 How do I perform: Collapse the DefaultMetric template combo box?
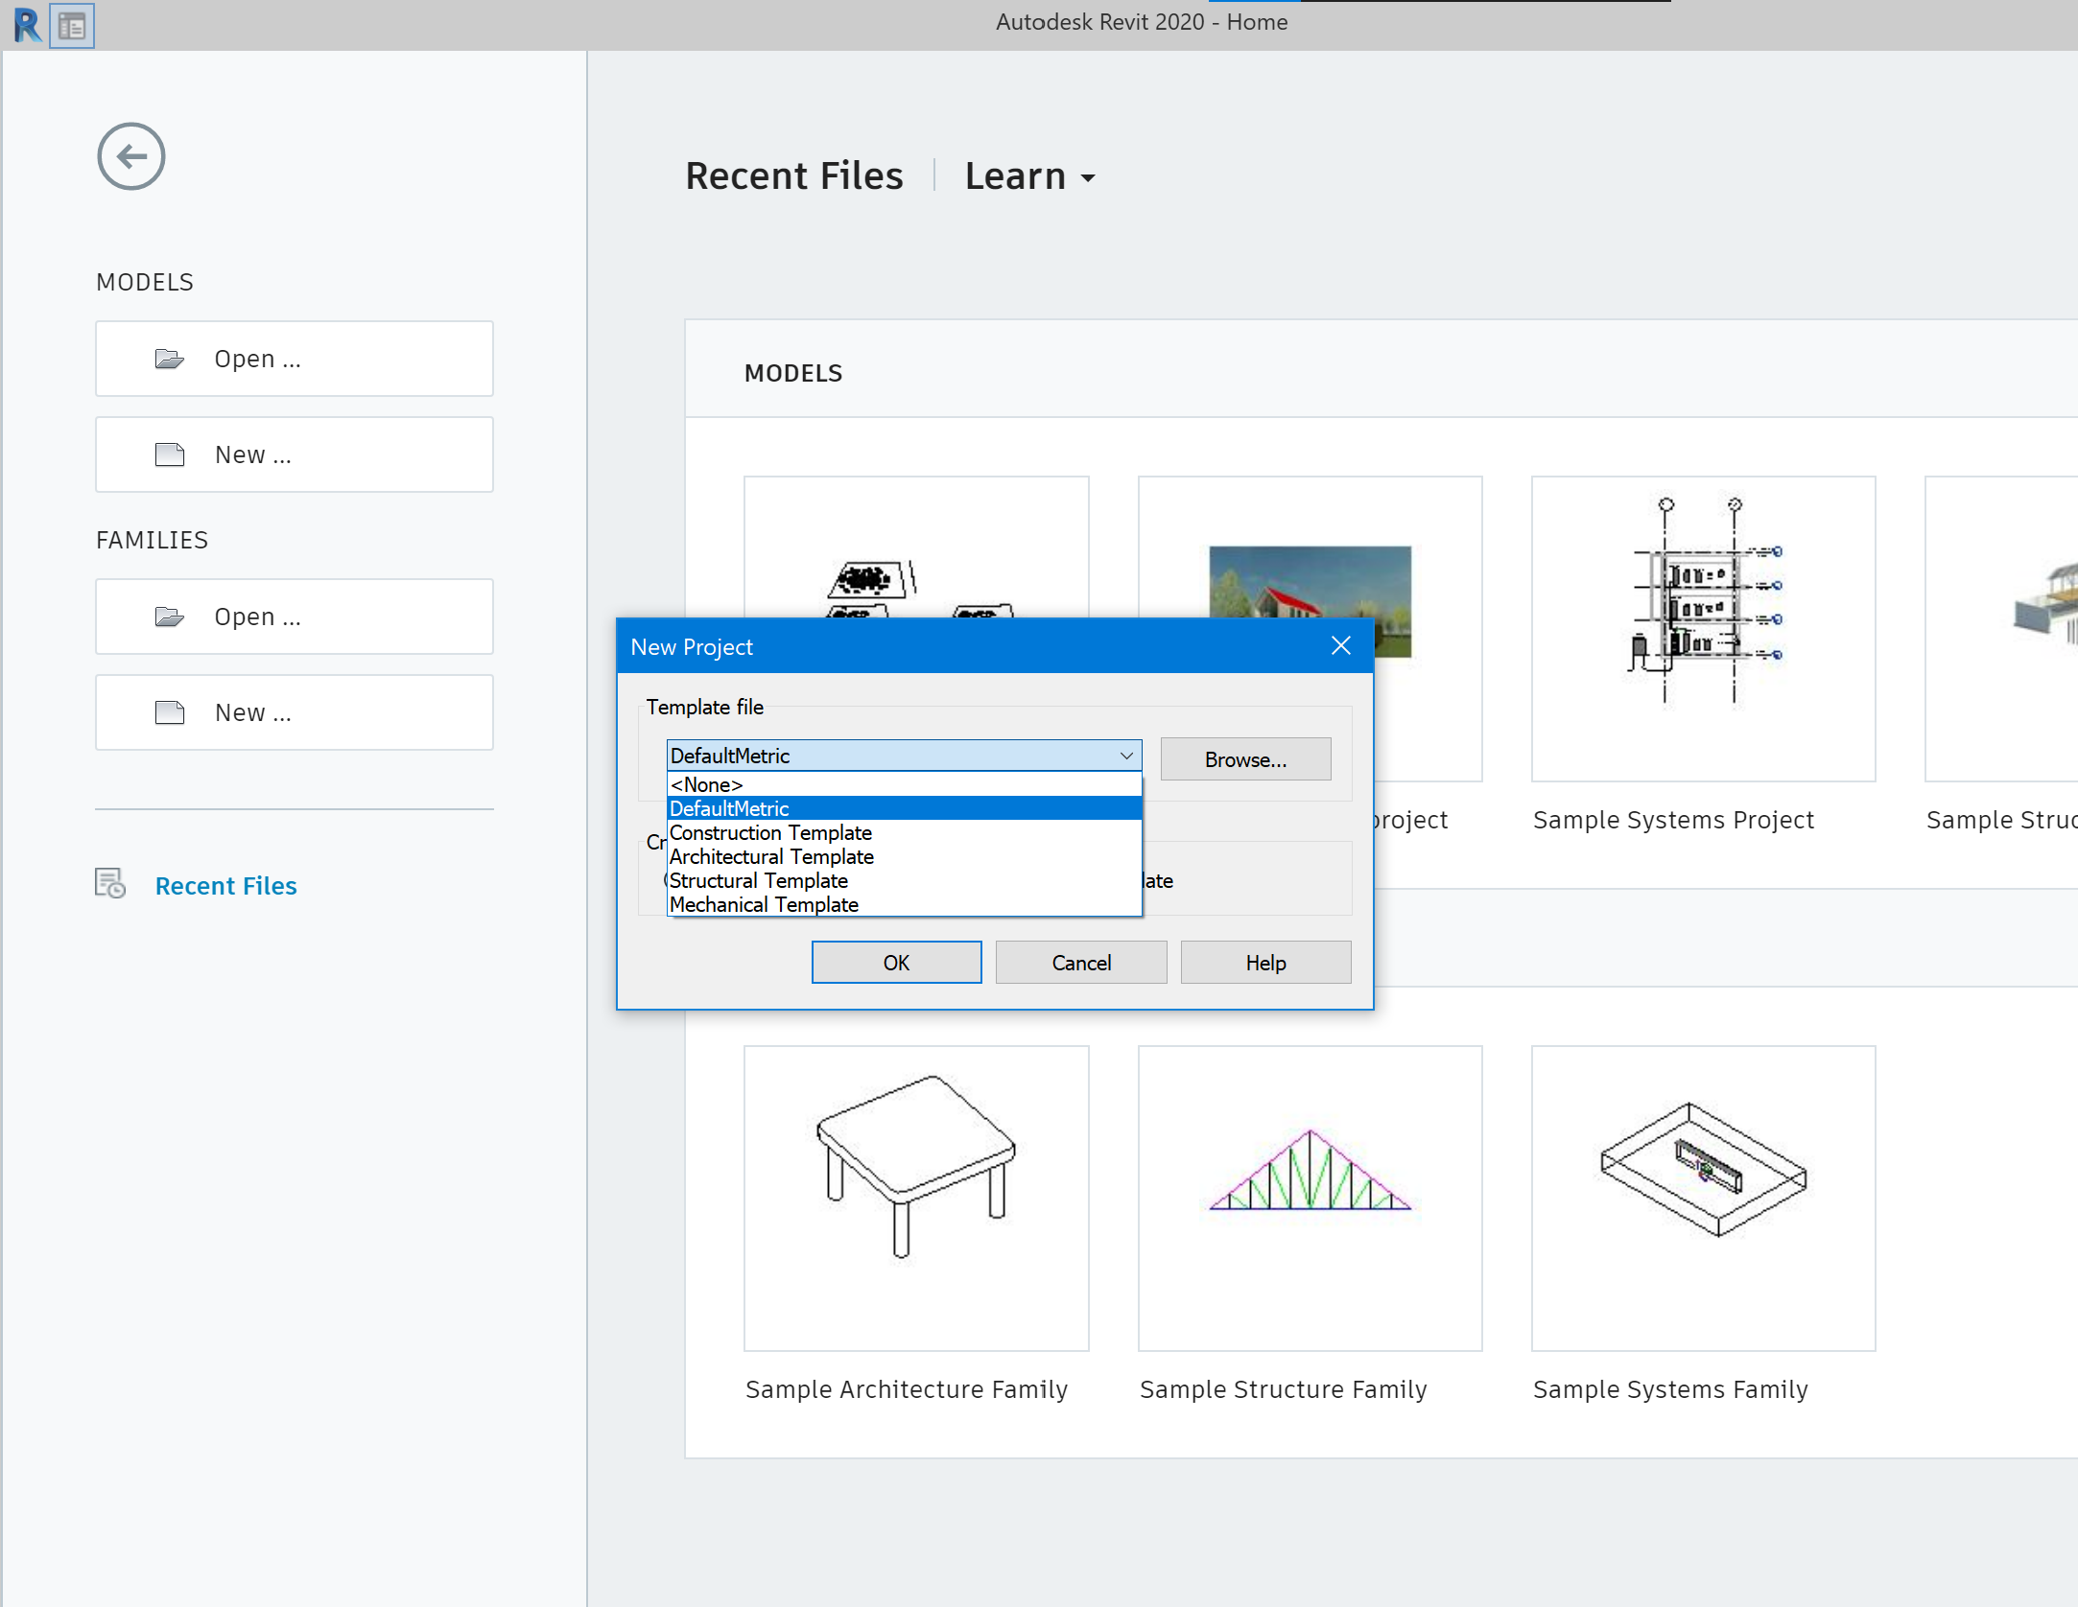point(1126,756)
